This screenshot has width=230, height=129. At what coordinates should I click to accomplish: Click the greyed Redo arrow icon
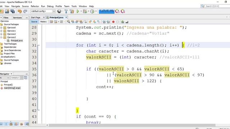[x=26, y=11]
